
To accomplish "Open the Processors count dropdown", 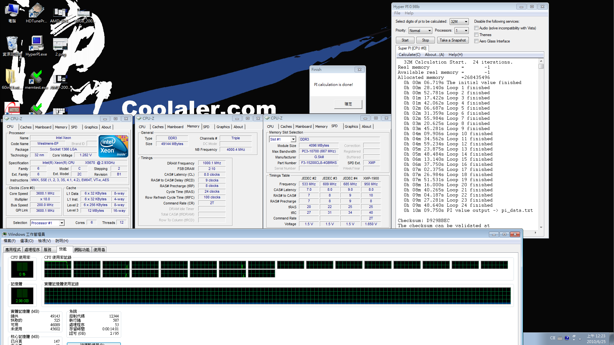I will (x=462, y=31).
